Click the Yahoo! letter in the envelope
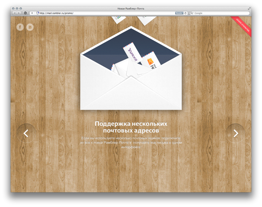This screenshot has width=262, height=207. click(x=132, y=52)
